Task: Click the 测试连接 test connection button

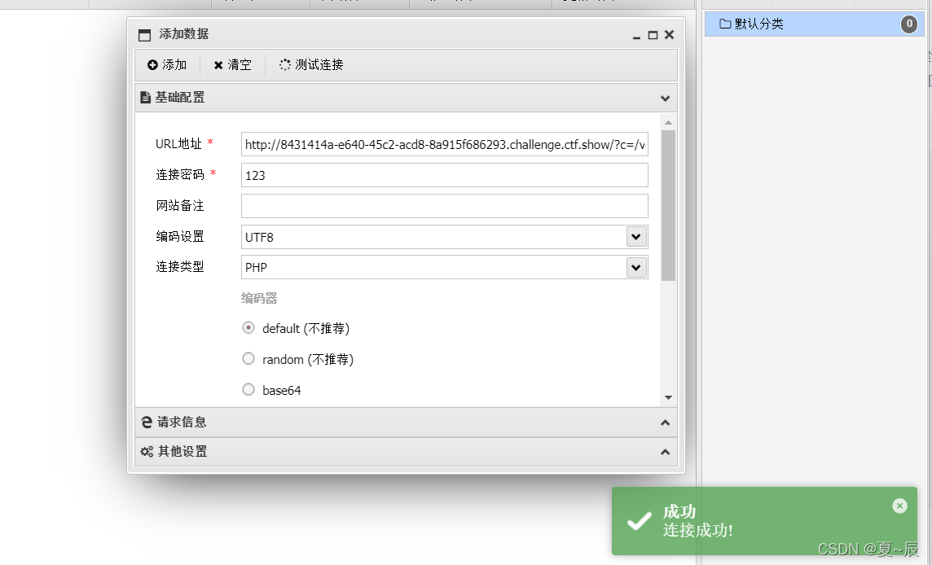Action: [x=311, y=65]
